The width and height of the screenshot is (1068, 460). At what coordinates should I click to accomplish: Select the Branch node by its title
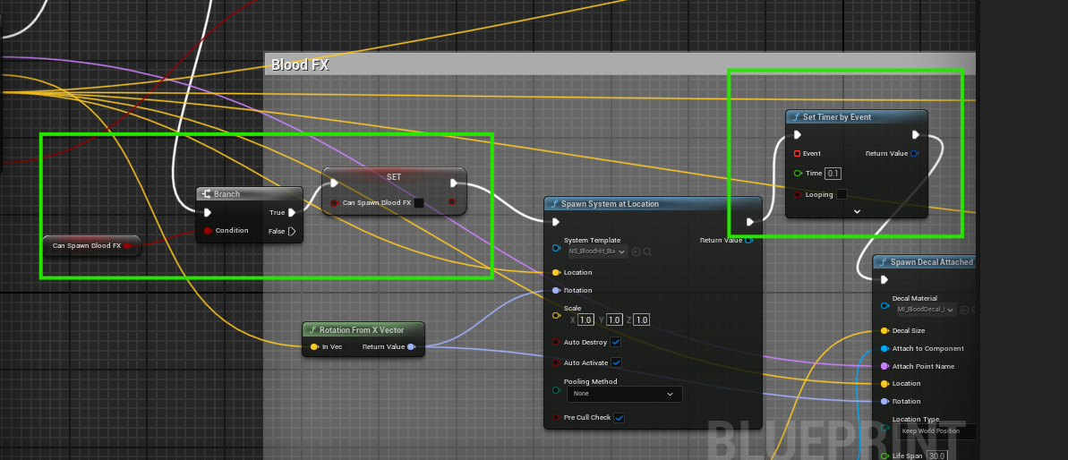[x=226, y=194]
